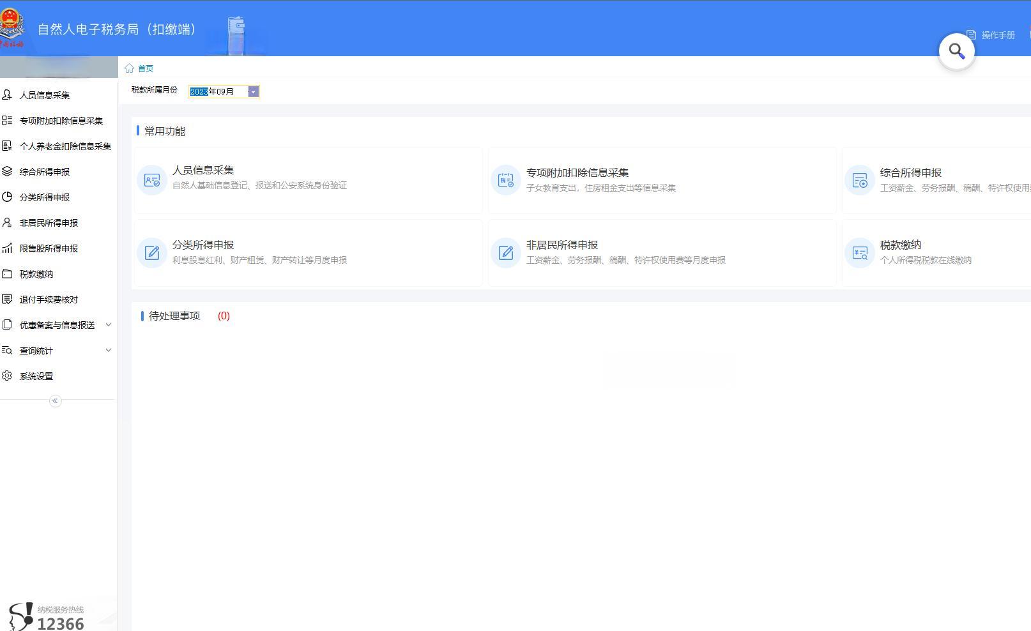Open the 人员信息采集 card icon
This screenshot has width=1031, height=631.
151,179
